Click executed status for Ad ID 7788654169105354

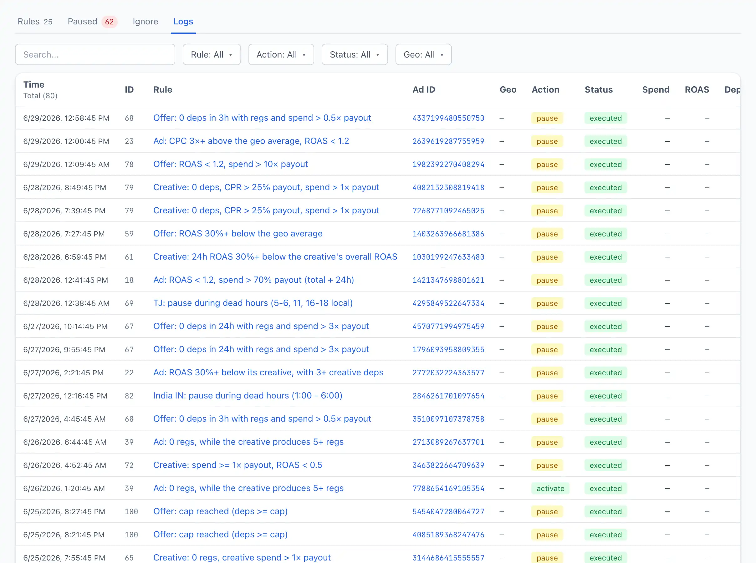pyautogui.click(x=606, y=489)
